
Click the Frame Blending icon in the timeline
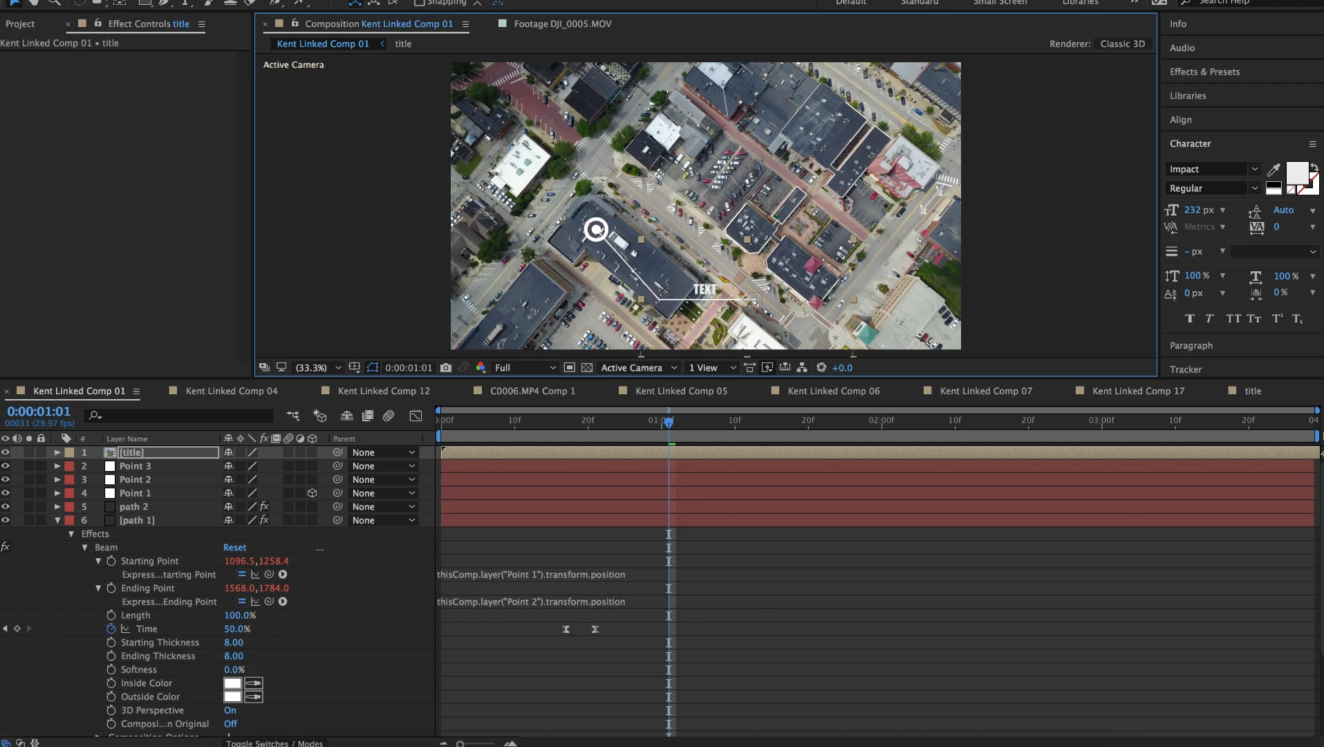tap(368, 416)
